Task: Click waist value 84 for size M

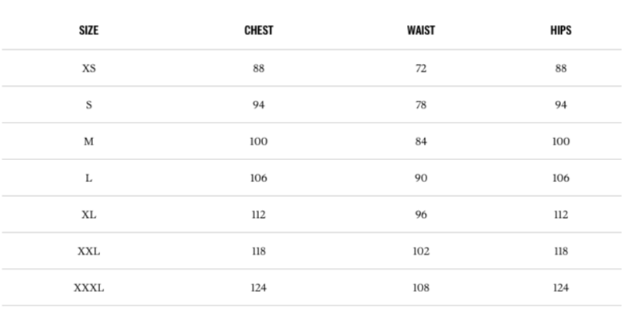Action: pyautogui.click(x=421, y=142)
